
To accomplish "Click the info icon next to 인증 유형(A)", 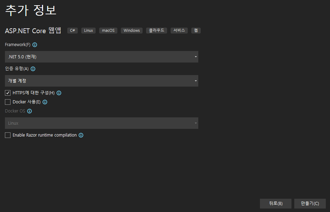I will point(33,69).
